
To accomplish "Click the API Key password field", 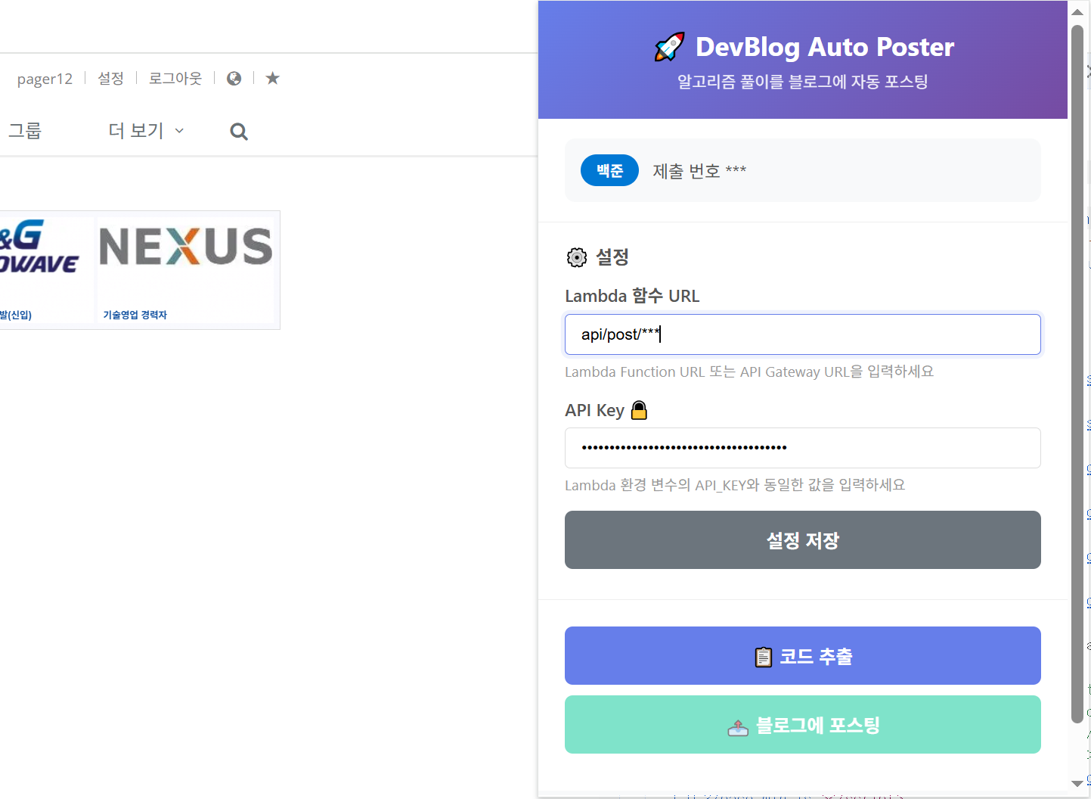I will pos(802,448).
